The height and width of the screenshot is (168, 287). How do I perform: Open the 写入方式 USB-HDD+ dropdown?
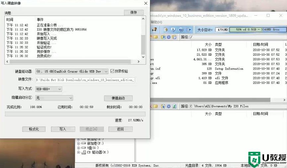tap(48, 89)
